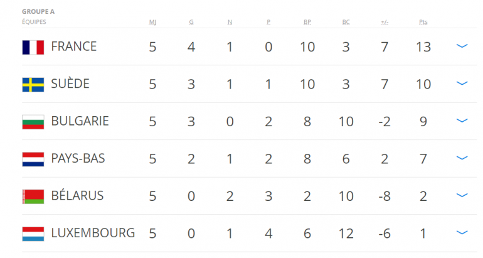Image resolution: width=483 pixels, height=258 pixels.
Task: Expand the Suède row chevron
Action: (x=462, y=83)
